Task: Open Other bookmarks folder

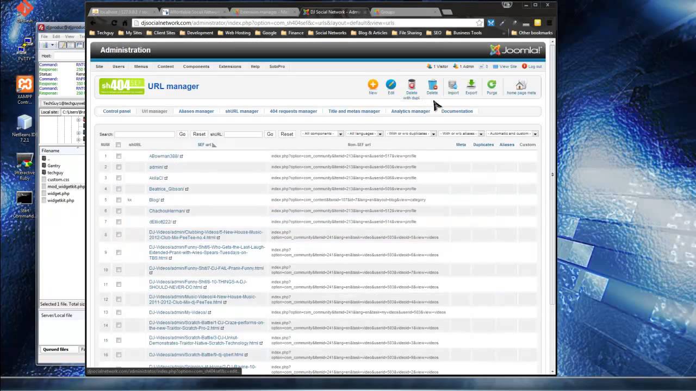Action: [532, 33]
